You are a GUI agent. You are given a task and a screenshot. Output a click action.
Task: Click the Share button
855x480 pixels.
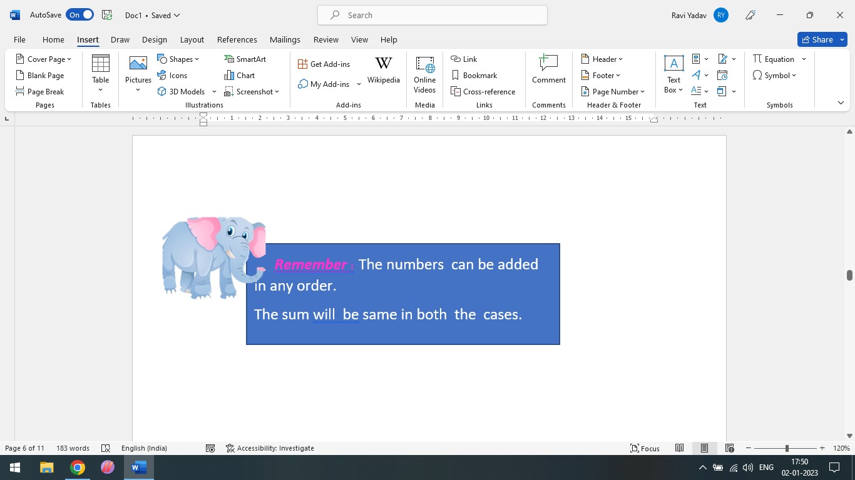click(x=816, y=39)
